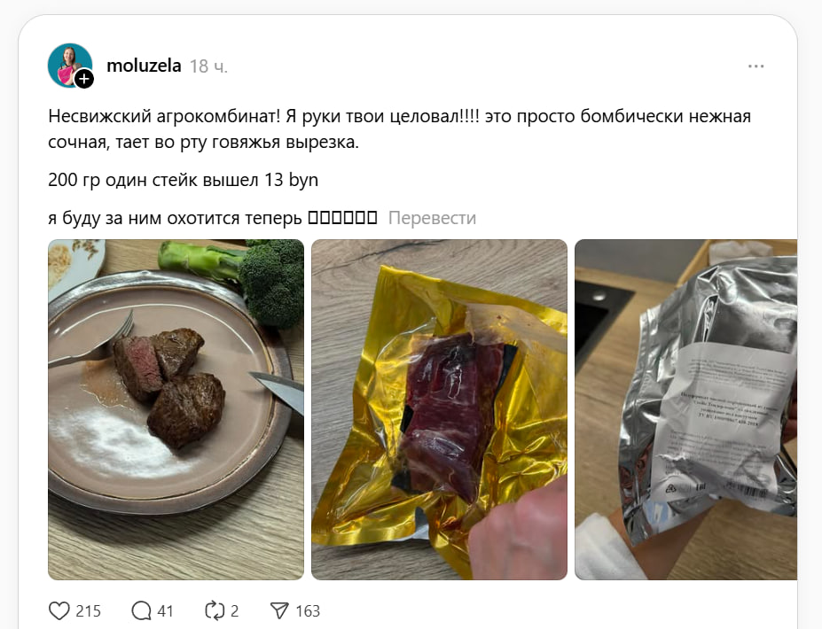Click the moluzela username link

(x=144, y=66)
